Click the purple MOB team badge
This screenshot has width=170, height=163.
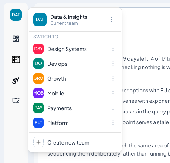click(38, 93)
